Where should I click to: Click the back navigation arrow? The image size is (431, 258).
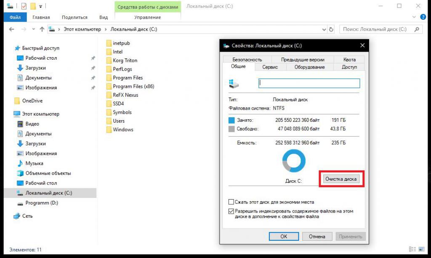pos(11,29)
